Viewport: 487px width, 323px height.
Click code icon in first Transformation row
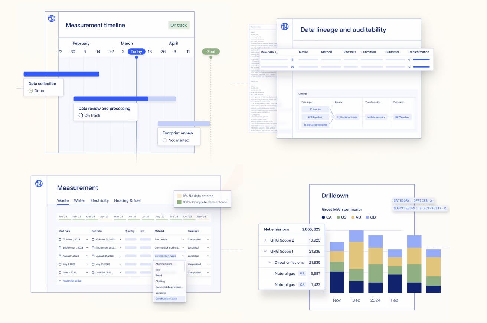tap(410, 59)
